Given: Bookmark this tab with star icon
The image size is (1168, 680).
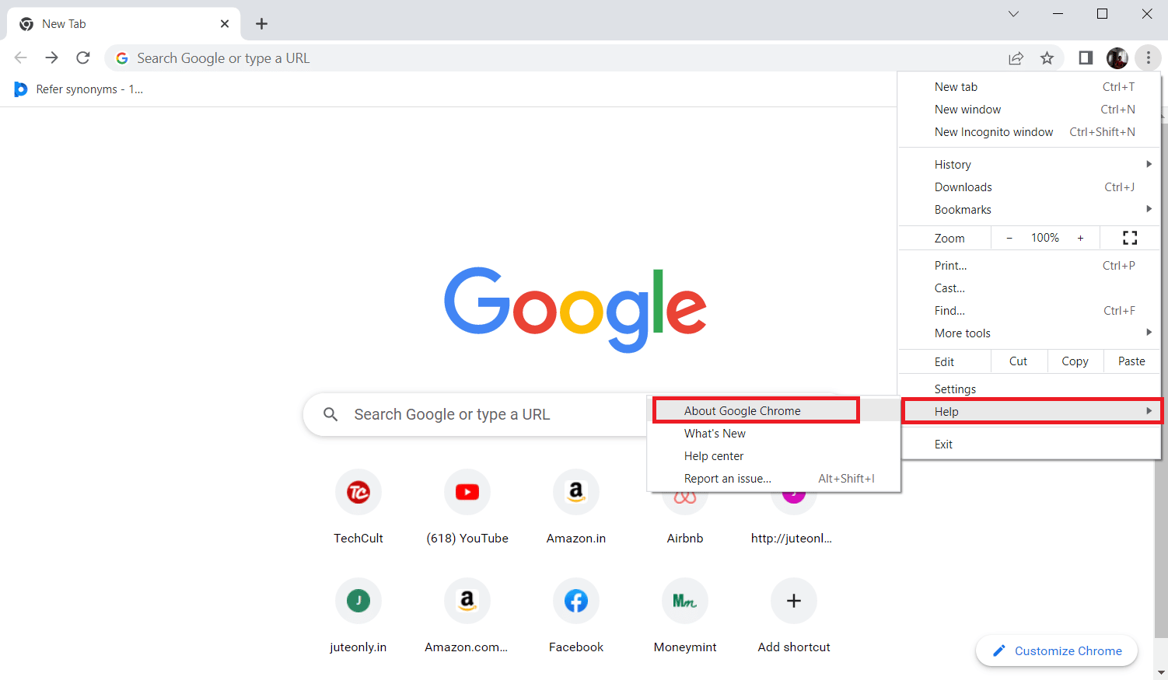Looking at the screenshot, I should (1047, 58).
